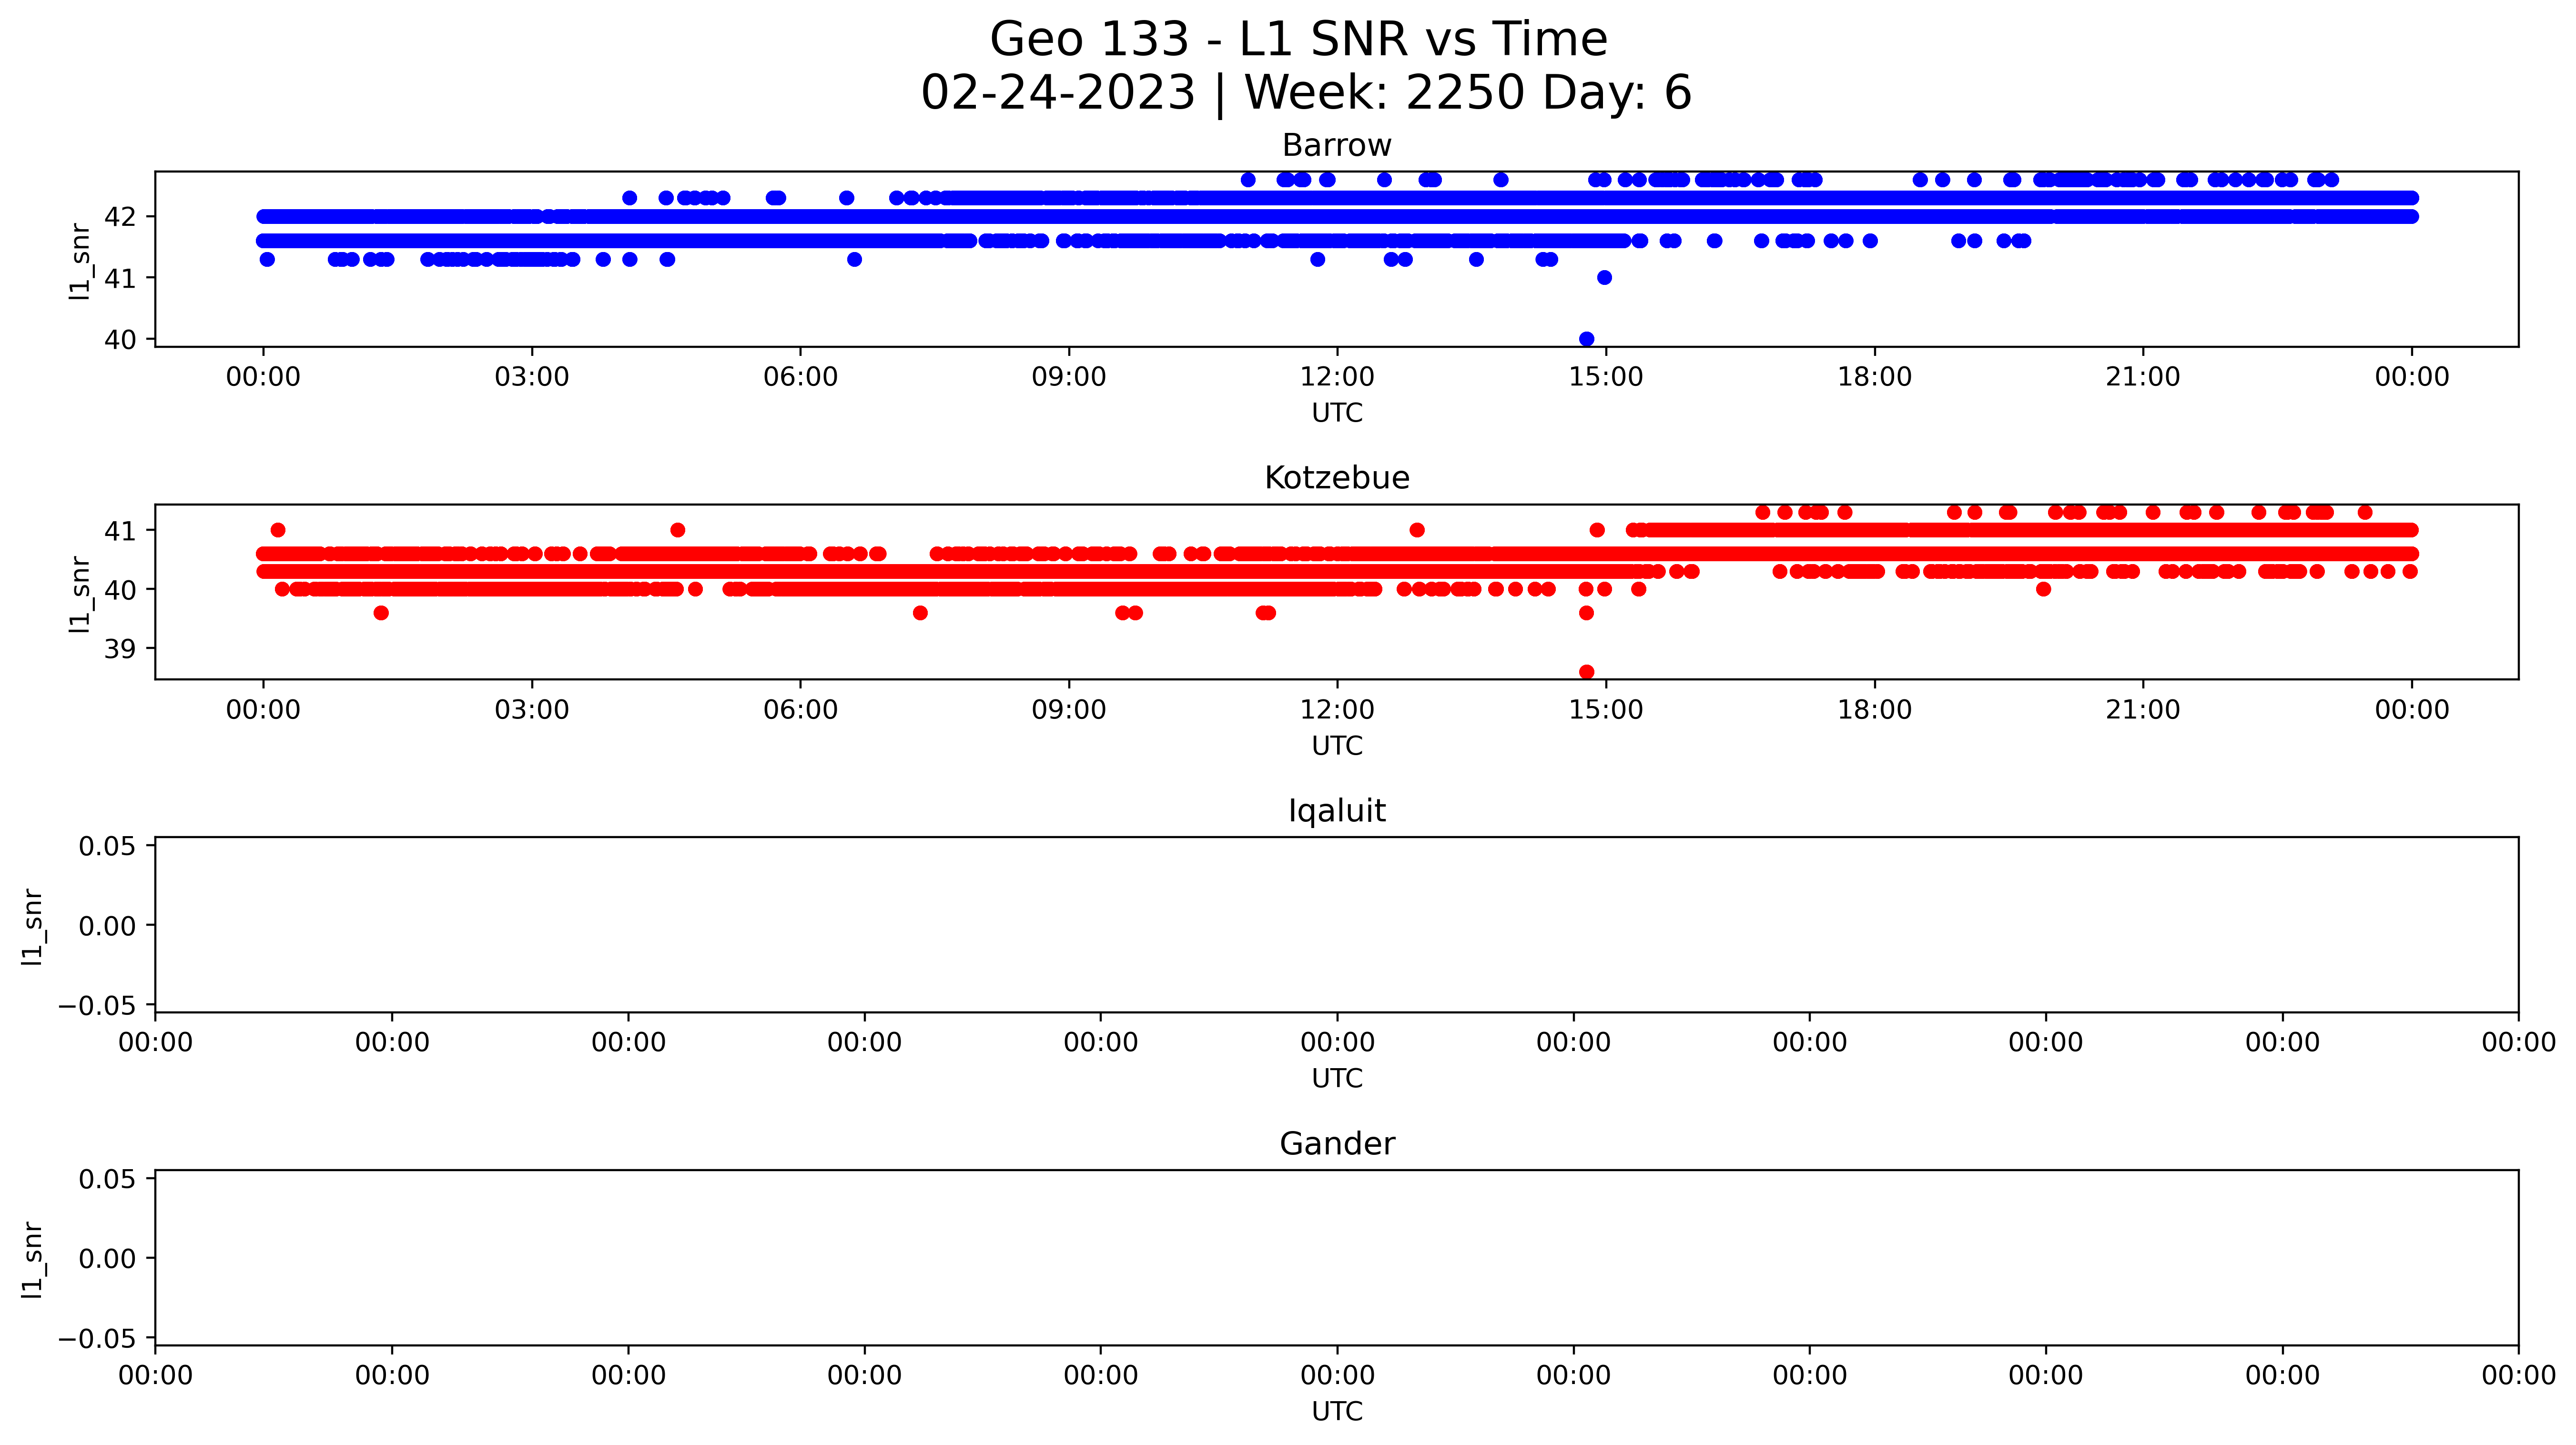Click the "UTC" axis label under Kotzebue plot

[x=1337, y=746]
